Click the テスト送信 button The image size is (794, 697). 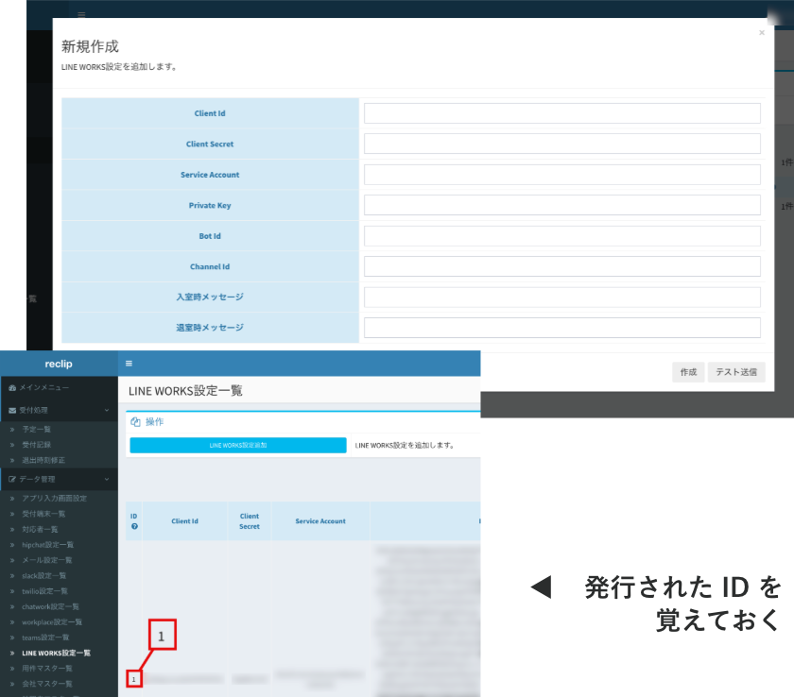pyautogui.click(x=736, y=372)
